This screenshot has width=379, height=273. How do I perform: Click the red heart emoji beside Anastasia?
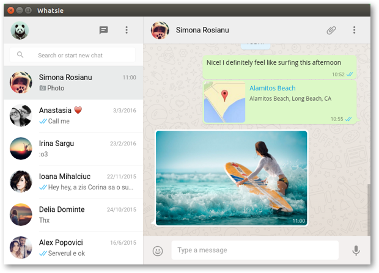click(x=78, y=110)
